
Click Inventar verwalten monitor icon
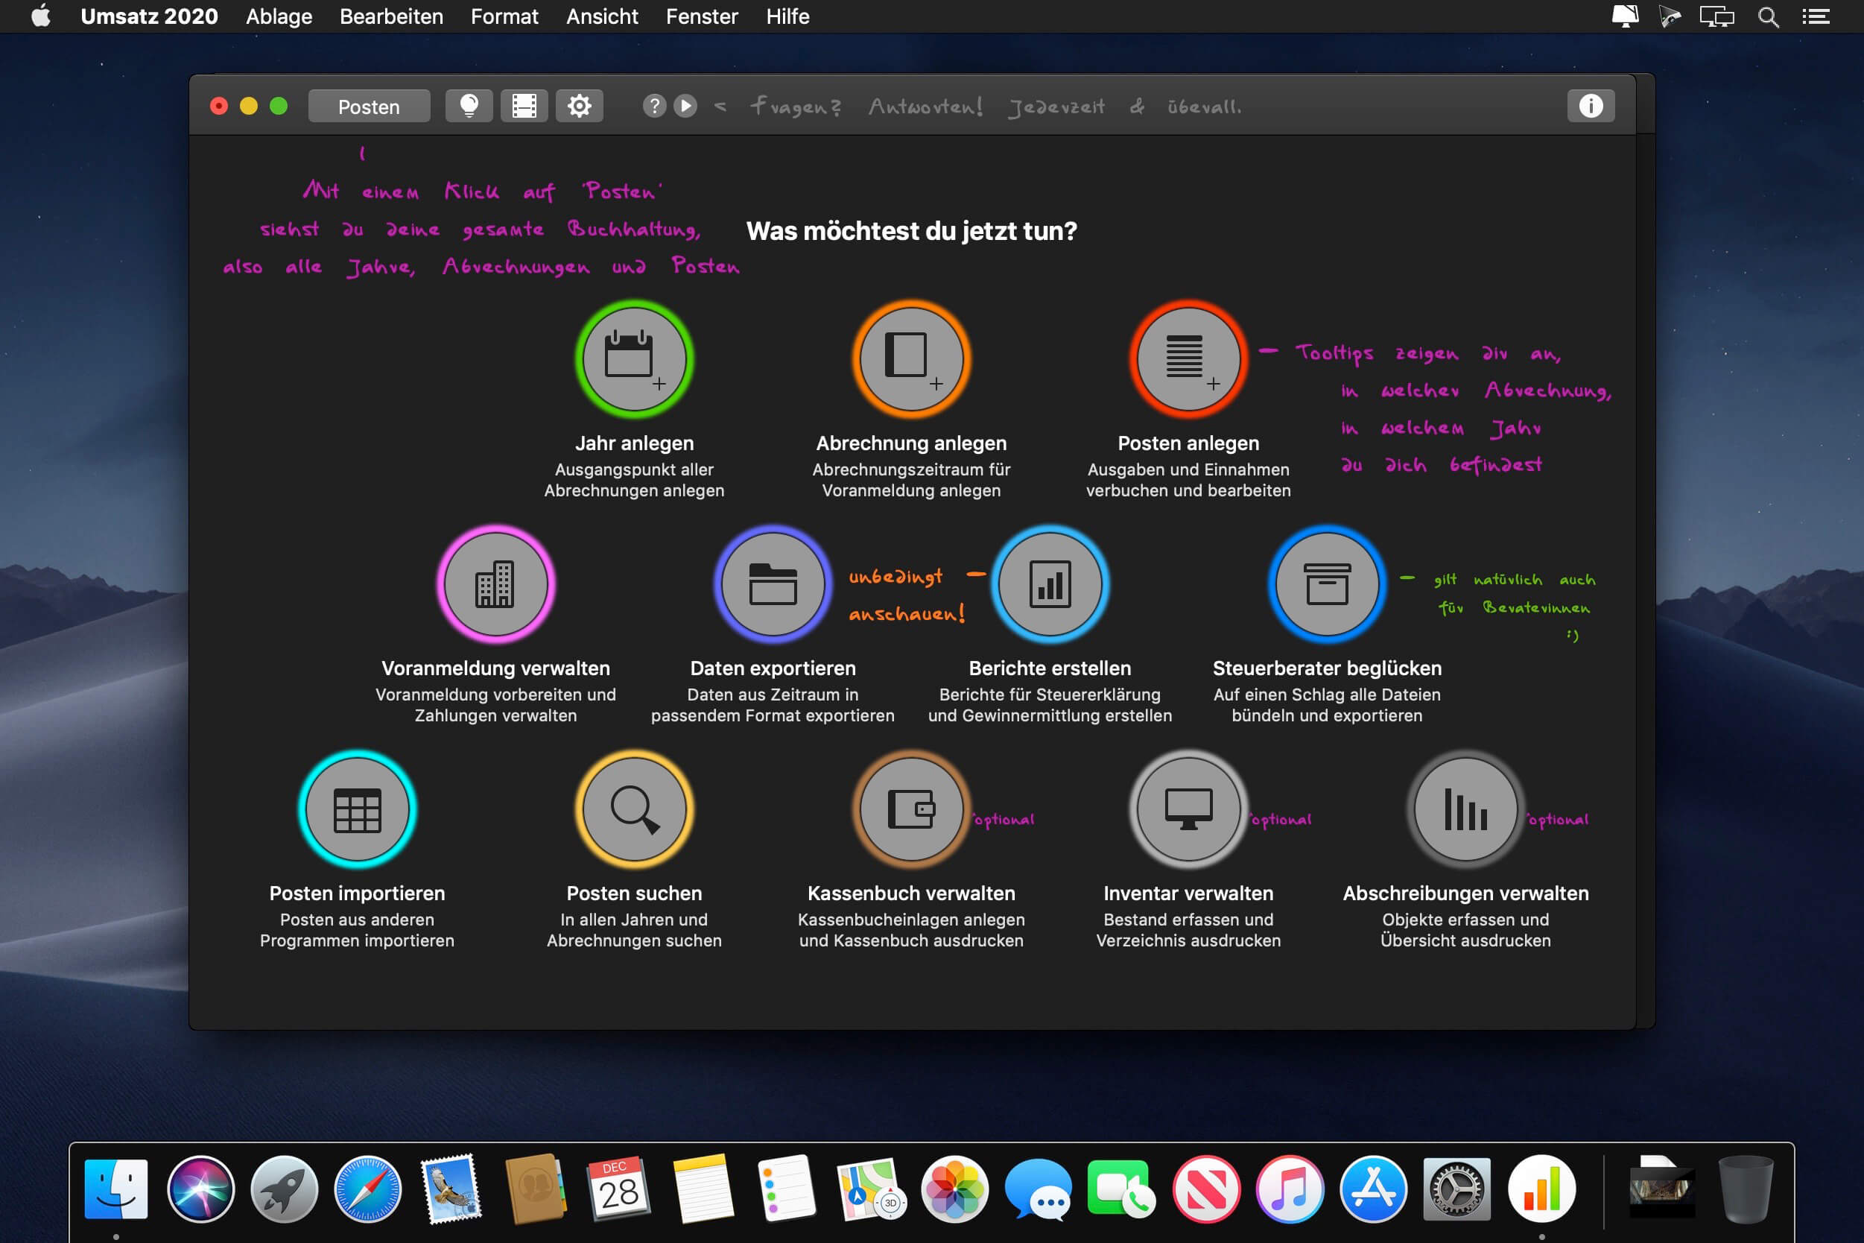click(x=1188, y=809)
